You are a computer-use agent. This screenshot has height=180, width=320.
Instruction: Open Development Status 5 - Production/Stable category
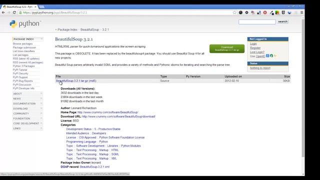(93, 129)
